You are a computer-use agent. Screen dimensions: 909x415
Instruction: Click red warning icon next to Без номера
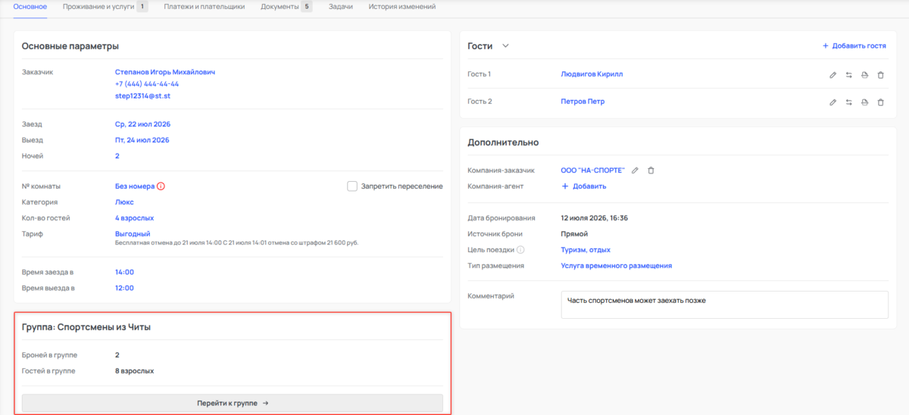161,186
